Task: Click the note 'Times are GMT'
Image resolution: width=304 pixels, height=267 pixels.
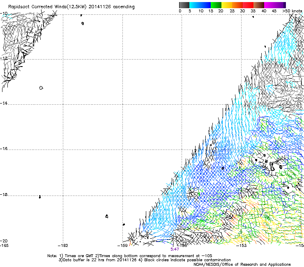Action: [x=79, y=256]
